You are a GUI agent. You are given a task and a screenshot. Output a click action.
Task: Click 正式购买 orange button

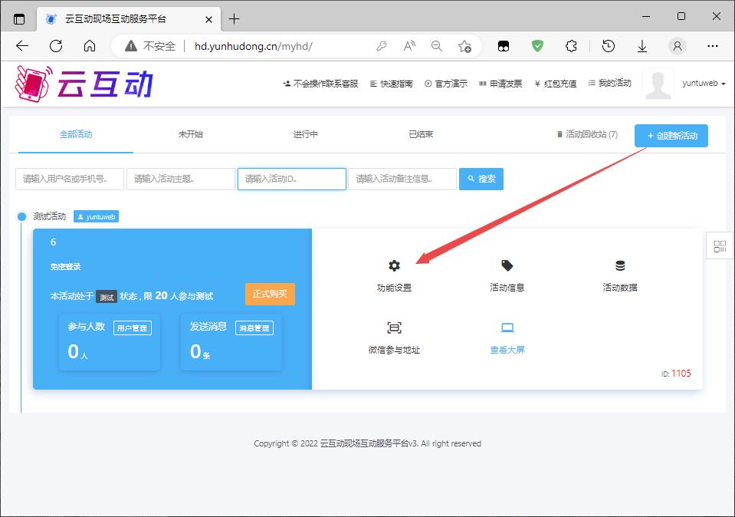pyautogui.click(x=270, y=294)
